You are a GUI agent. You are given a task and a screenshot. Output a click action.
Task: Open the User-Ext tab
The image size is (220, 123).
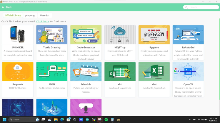tap(45, 15)
